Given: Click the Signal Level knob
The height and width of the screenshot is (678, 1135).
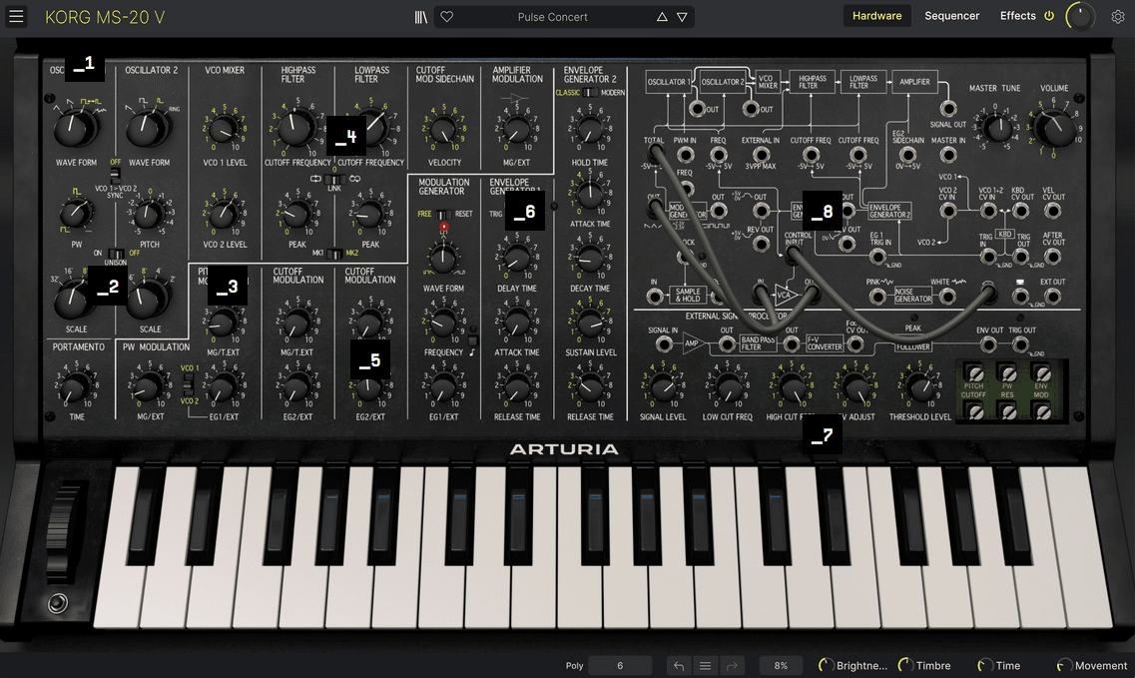Looking at the screenshot, I should (662, 388).
